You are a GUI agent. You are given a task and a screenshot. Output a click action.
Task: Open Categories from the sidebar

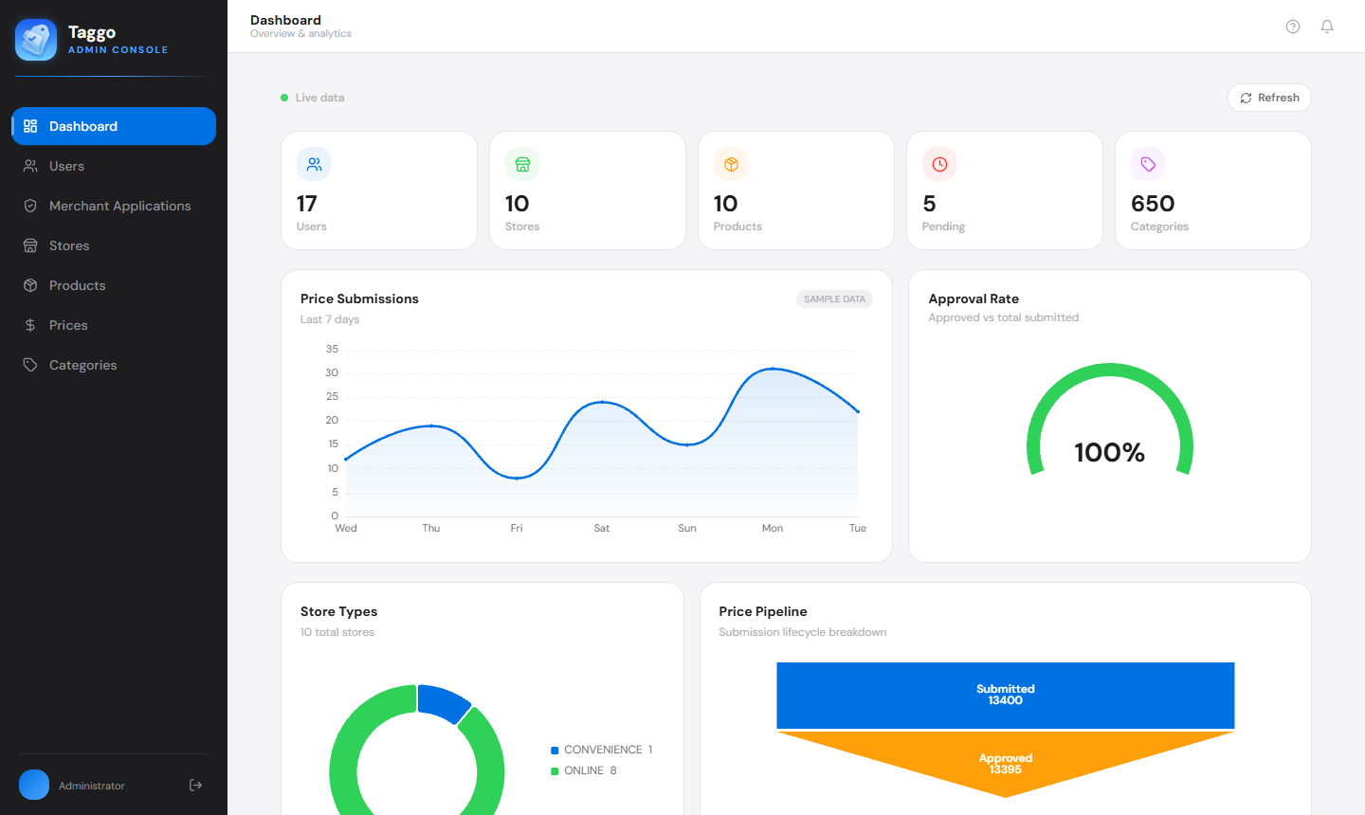(x=114, y=365)
